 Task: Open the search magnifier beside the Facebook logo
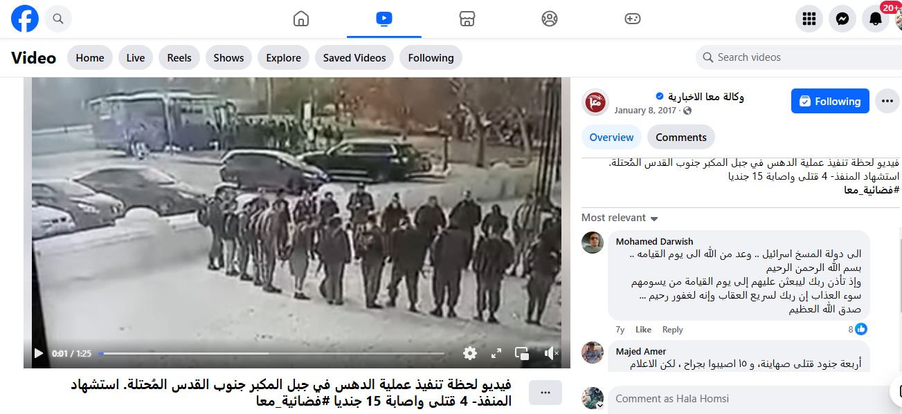pyautogui.click(x=58, y=19)
